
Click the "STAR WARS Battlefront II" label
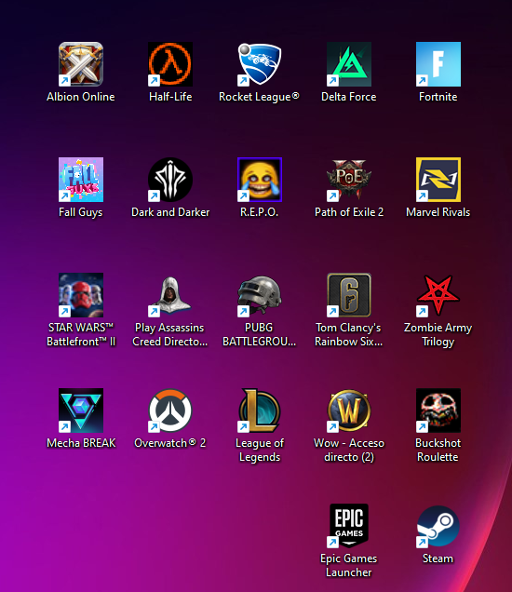[x=81, y=335]
